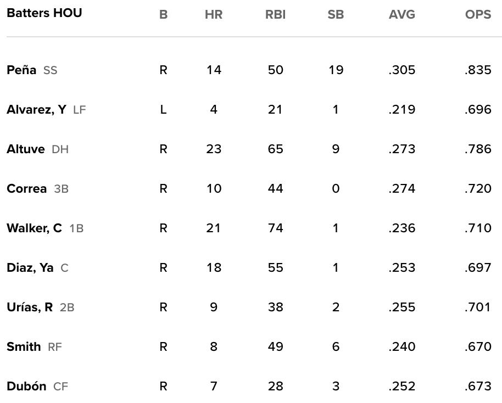502x403 pixels.
Task: Open Peña's player profile link
Action: coord(21,70)
